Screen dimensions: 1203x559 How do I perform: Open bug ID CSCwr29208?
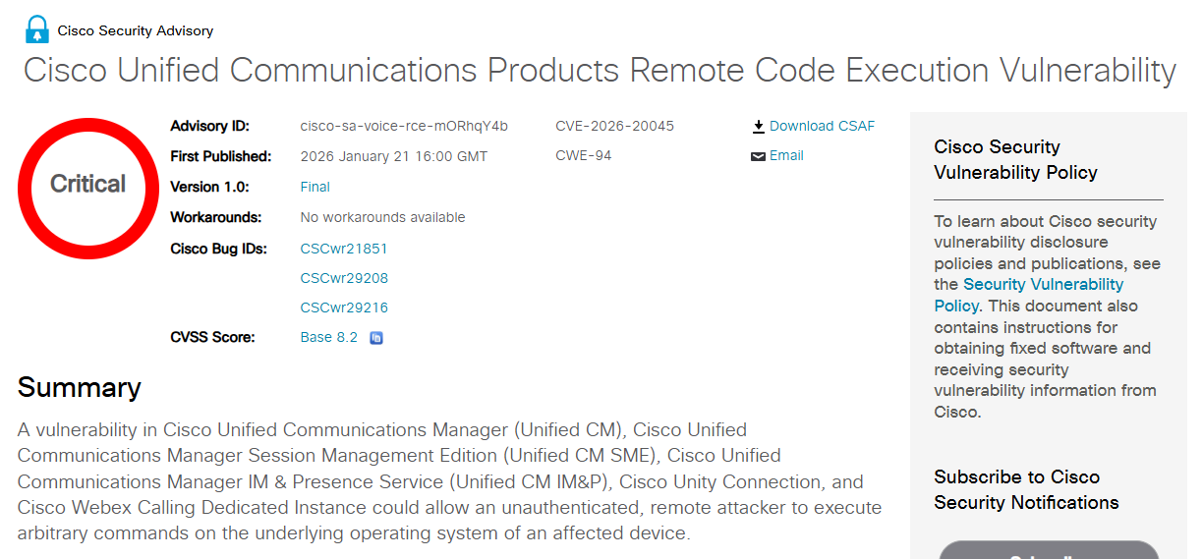344,278
